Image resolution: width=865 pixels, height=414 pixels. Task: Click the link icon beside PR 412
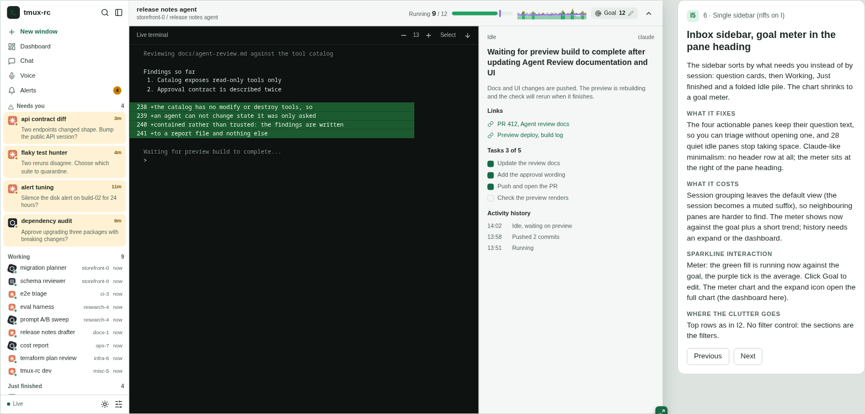point(490,124)
